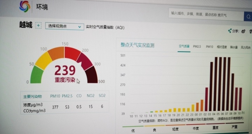Click the blue search magnifier button

(x=248, y=16)
